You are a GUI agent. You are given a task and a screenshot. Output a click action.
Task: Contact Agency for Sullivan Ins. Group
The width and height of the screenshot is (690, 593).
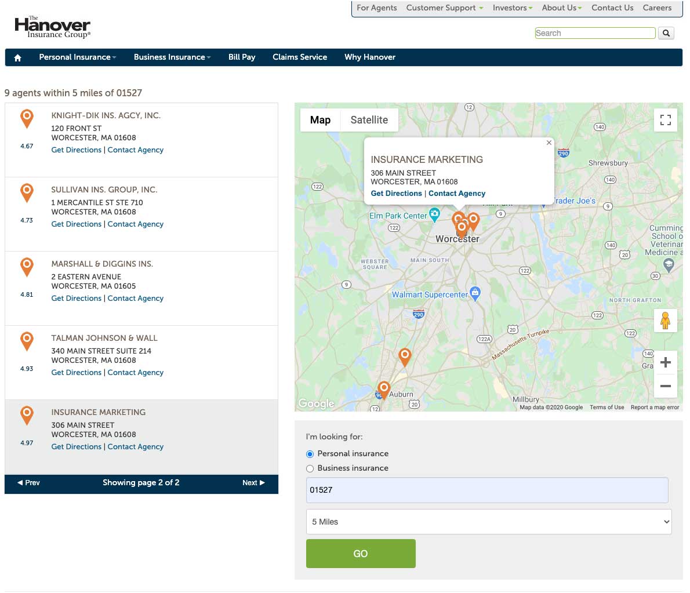tap(136, 224)
